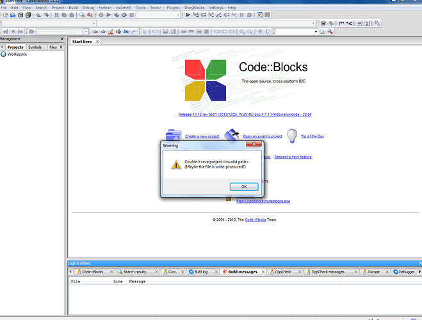This screenshot has height=320, width=422.
Task: Open the Settings menu
Action: point(216,8)
